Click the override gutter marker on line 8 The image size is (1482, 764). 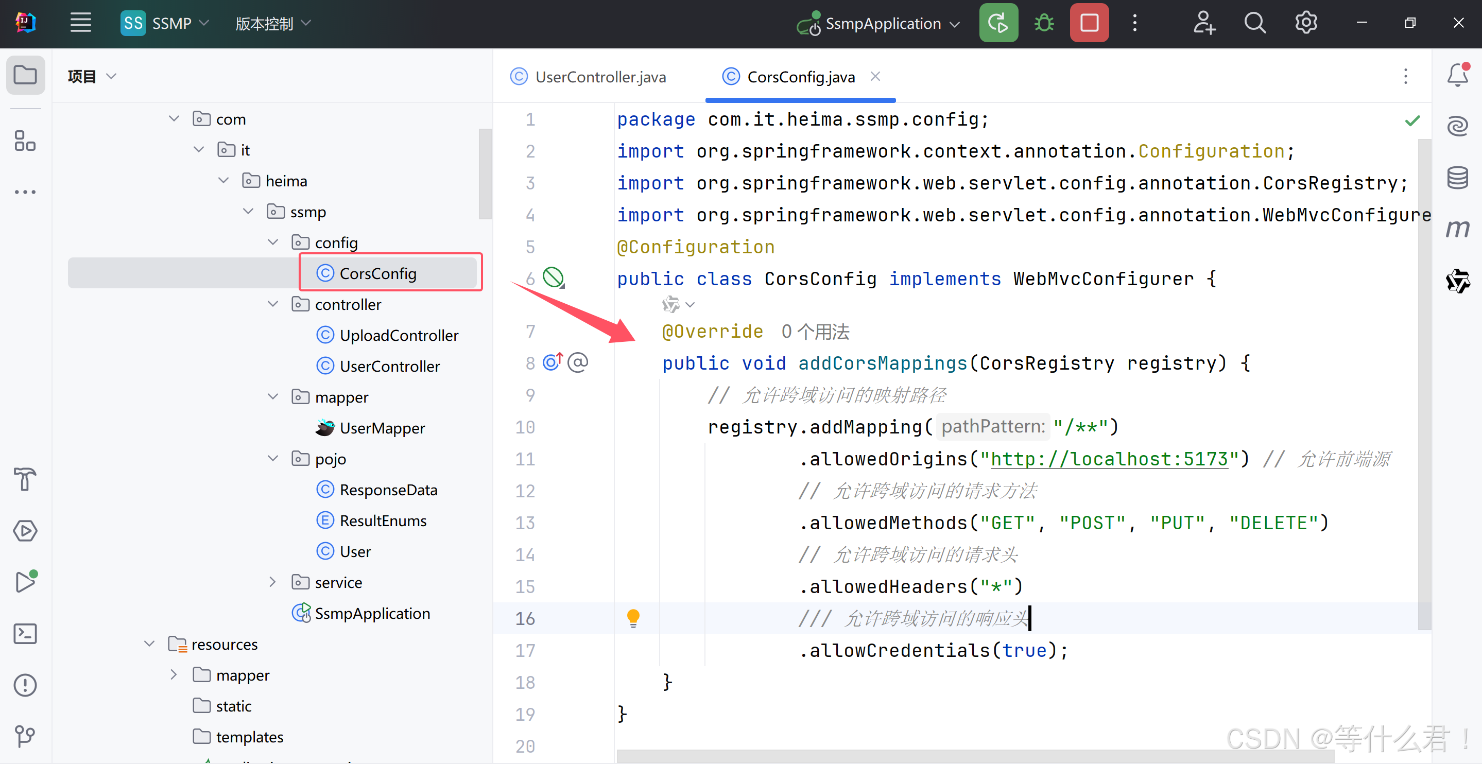click(x=553, y=362)
